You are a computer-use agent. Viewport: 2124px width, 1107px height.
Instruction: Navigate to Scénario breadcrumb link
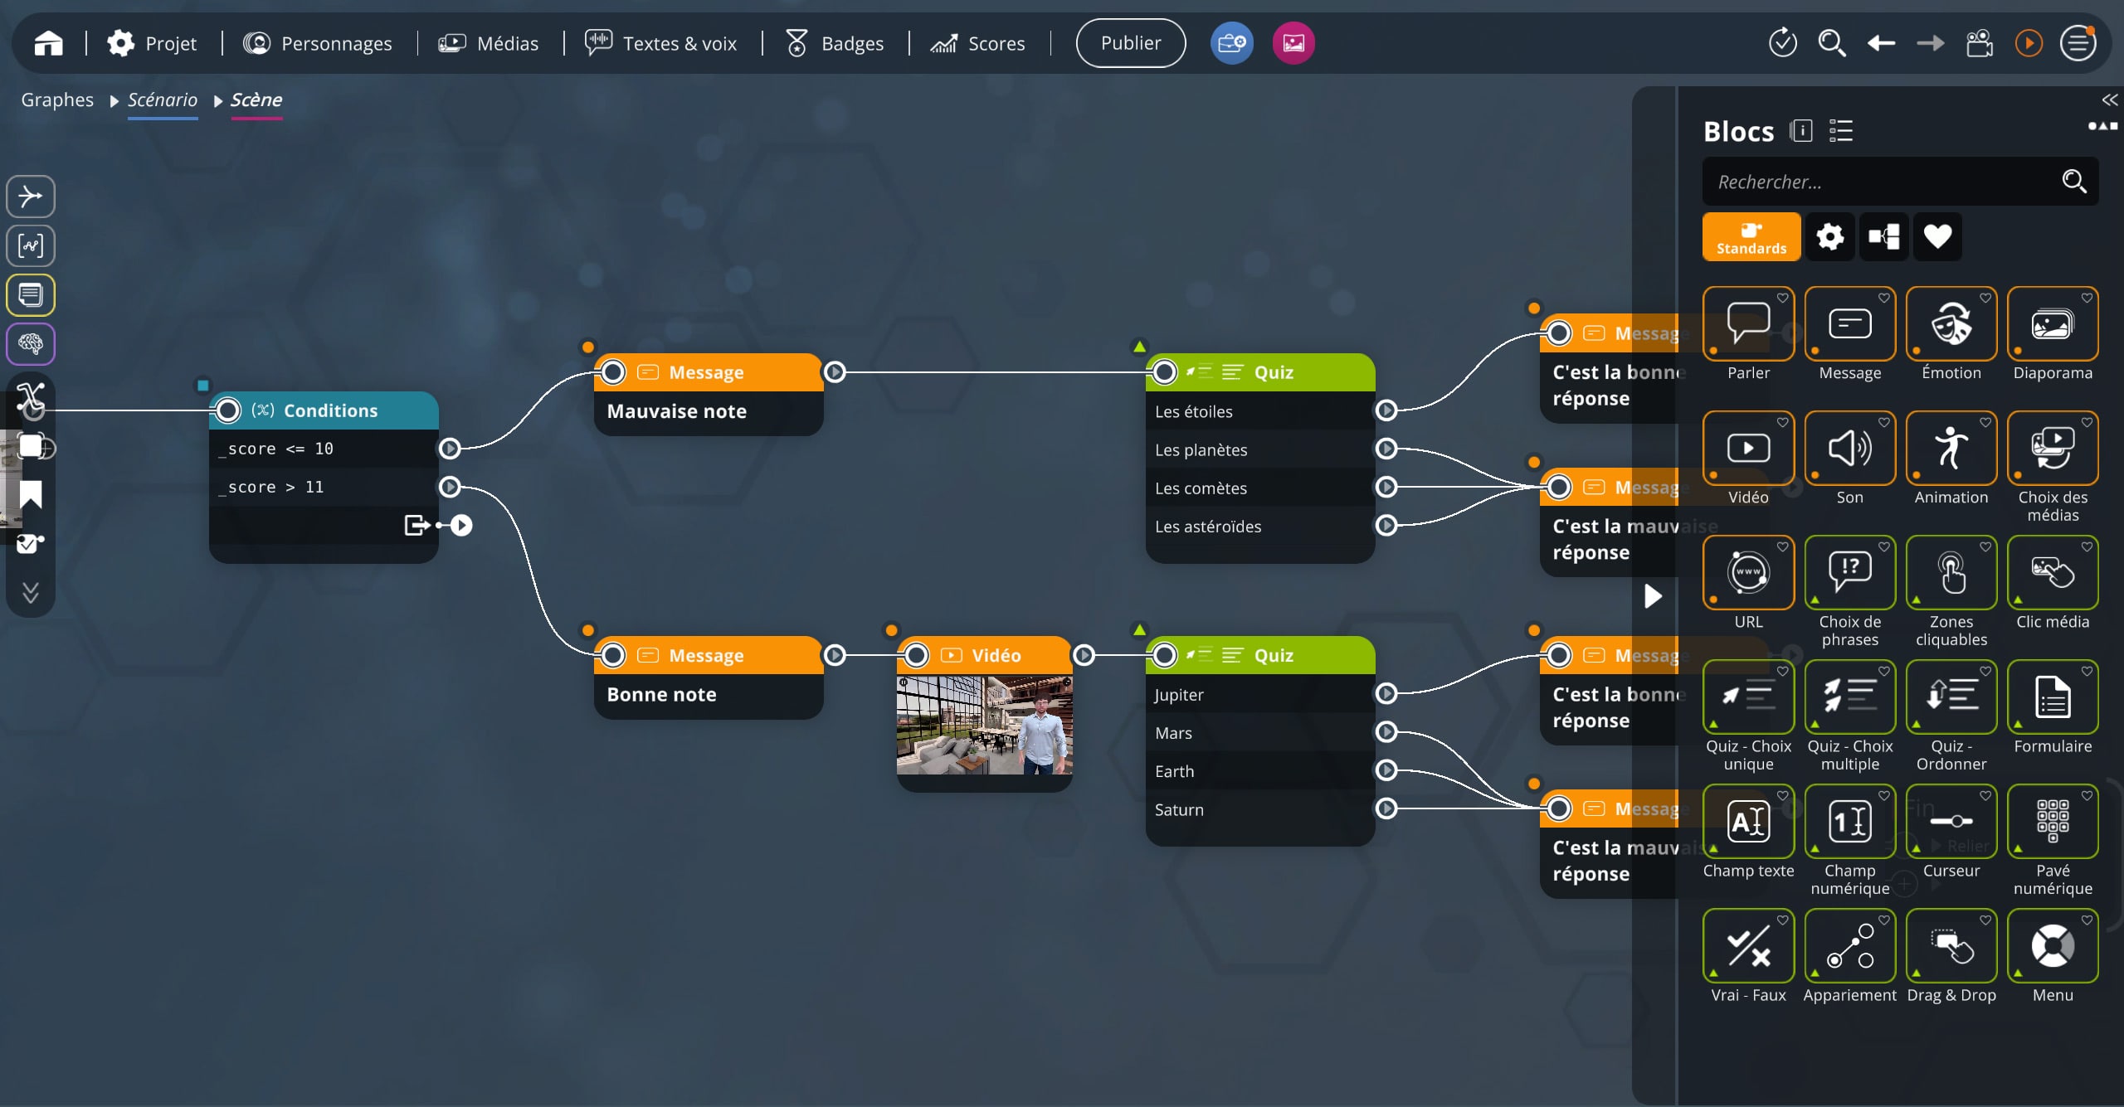point(162,100)
